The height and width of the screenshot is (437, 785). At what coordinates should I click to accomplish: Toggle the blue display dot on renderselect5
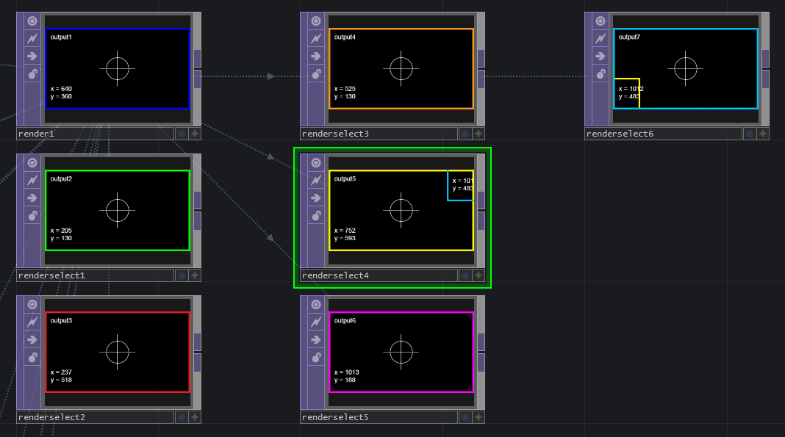coord(465,417)
